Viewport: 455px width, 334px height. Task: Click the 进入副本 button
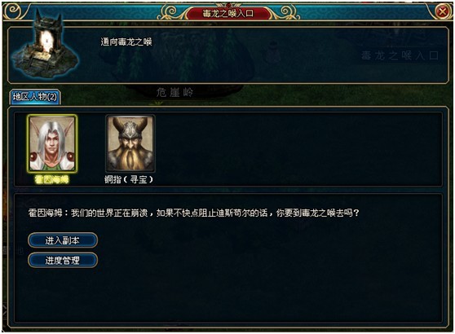tap(63, 240)
